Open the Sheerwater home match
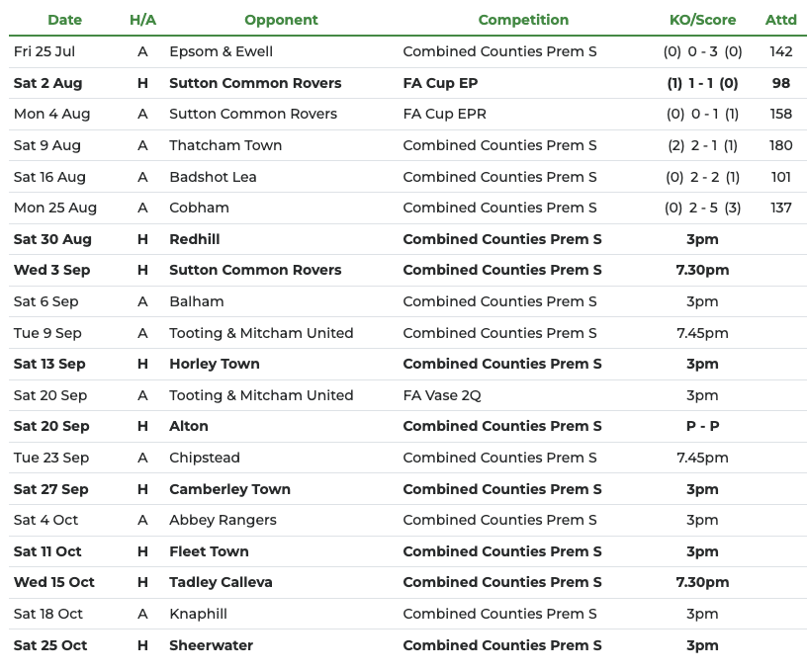807x671 pixels. (211, 645)
